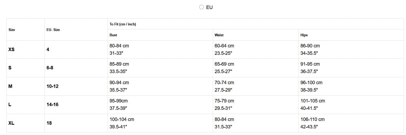406x135 pixels.
Task: Select the M size row label
Action: [10, 86]
